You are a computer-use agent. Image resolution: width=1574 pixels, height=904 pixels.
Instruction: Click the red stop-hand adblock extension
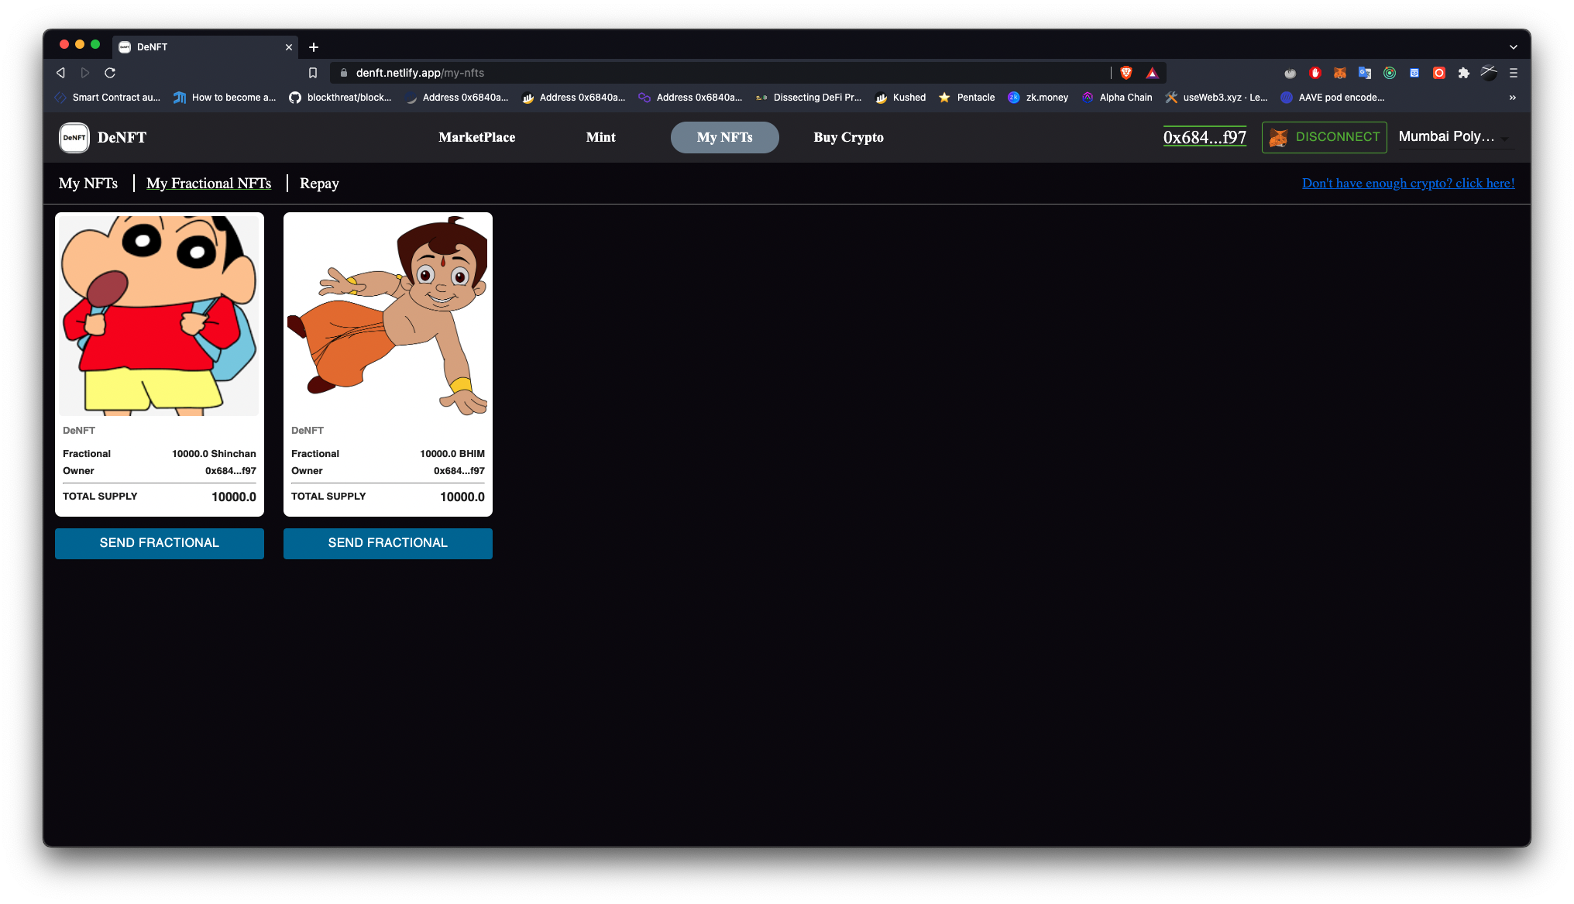[x=1315, y=73]
